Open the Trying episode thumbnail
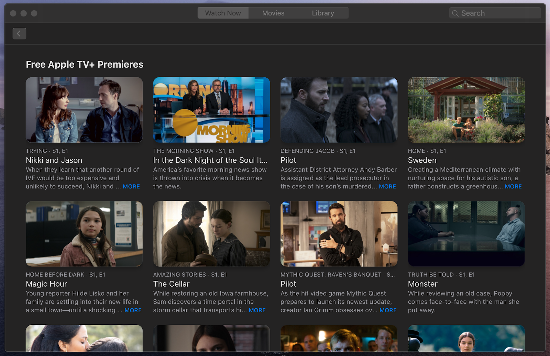 tap(84, 110)
